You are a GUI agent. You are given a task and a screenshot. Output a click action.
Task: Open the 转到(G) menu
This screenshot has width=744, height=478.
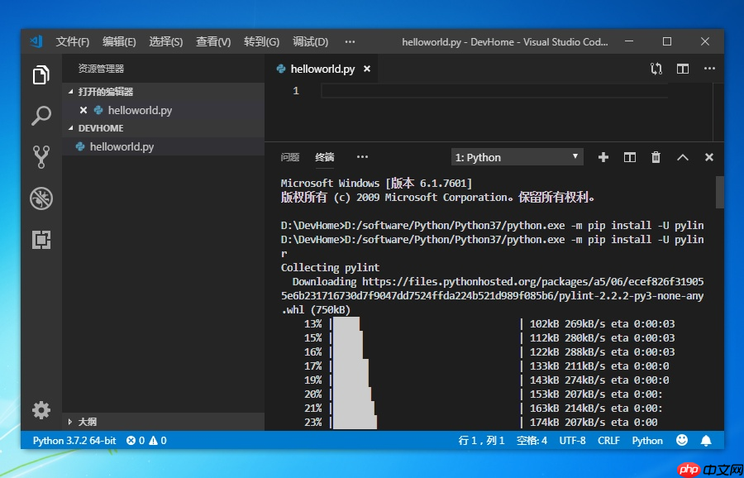pos(261,42)
